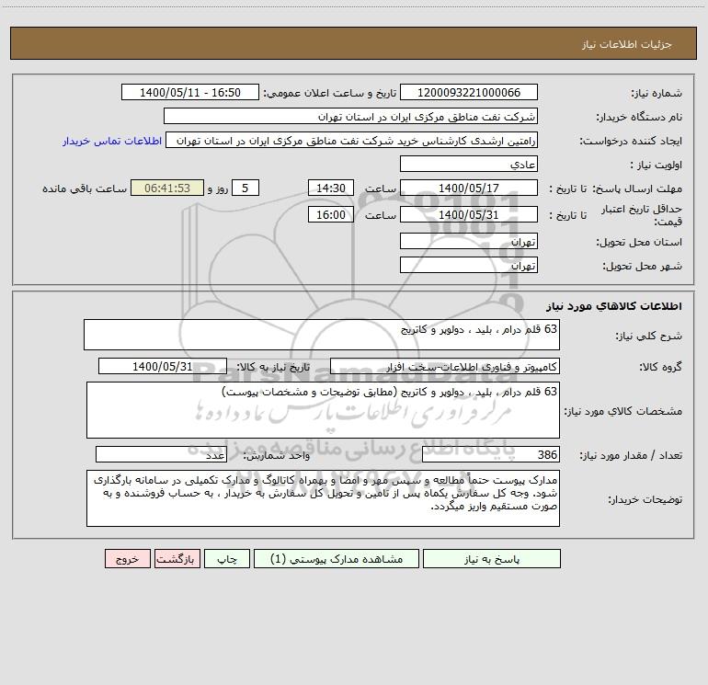The image size is (708, 685).
Task: Click the label توضیحات خریدار
Action: pyautogui.click(x=645, y=499)
